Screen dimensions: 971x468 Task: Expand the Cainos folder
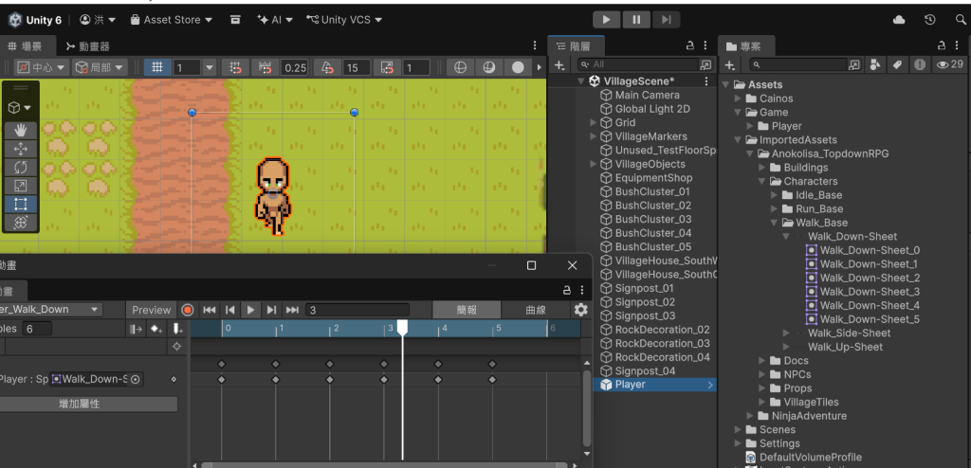coord(738,99)
